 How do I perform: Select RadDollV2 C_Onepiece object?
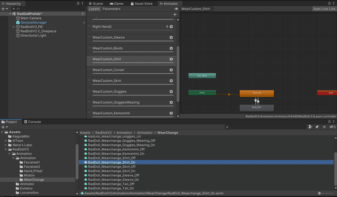click(x=38, y=31)
